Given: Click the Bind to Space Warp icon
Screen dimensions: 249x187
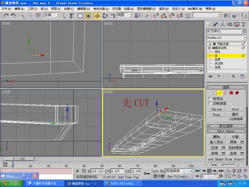Looking at the screenshot, I should click(38, 15).
